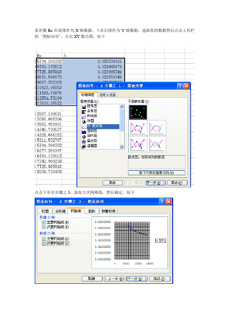Viewport: 229px width, 324px height.
Task: Click the λ column header cell
Action: 93,55
